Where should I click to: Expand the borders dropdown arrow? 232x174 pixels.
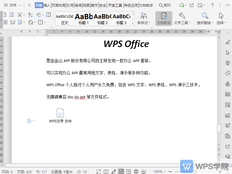click(44, 23)
